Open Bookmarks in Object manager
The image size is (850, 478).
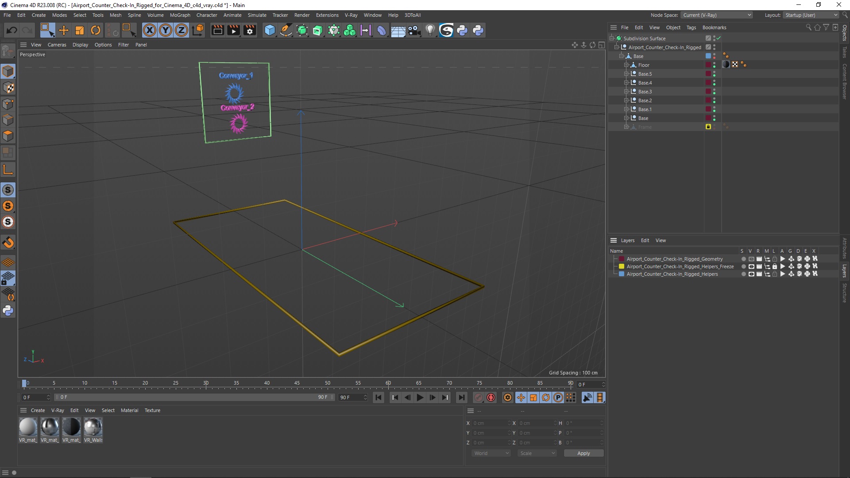pyautogui.click(x=714, y=27)
